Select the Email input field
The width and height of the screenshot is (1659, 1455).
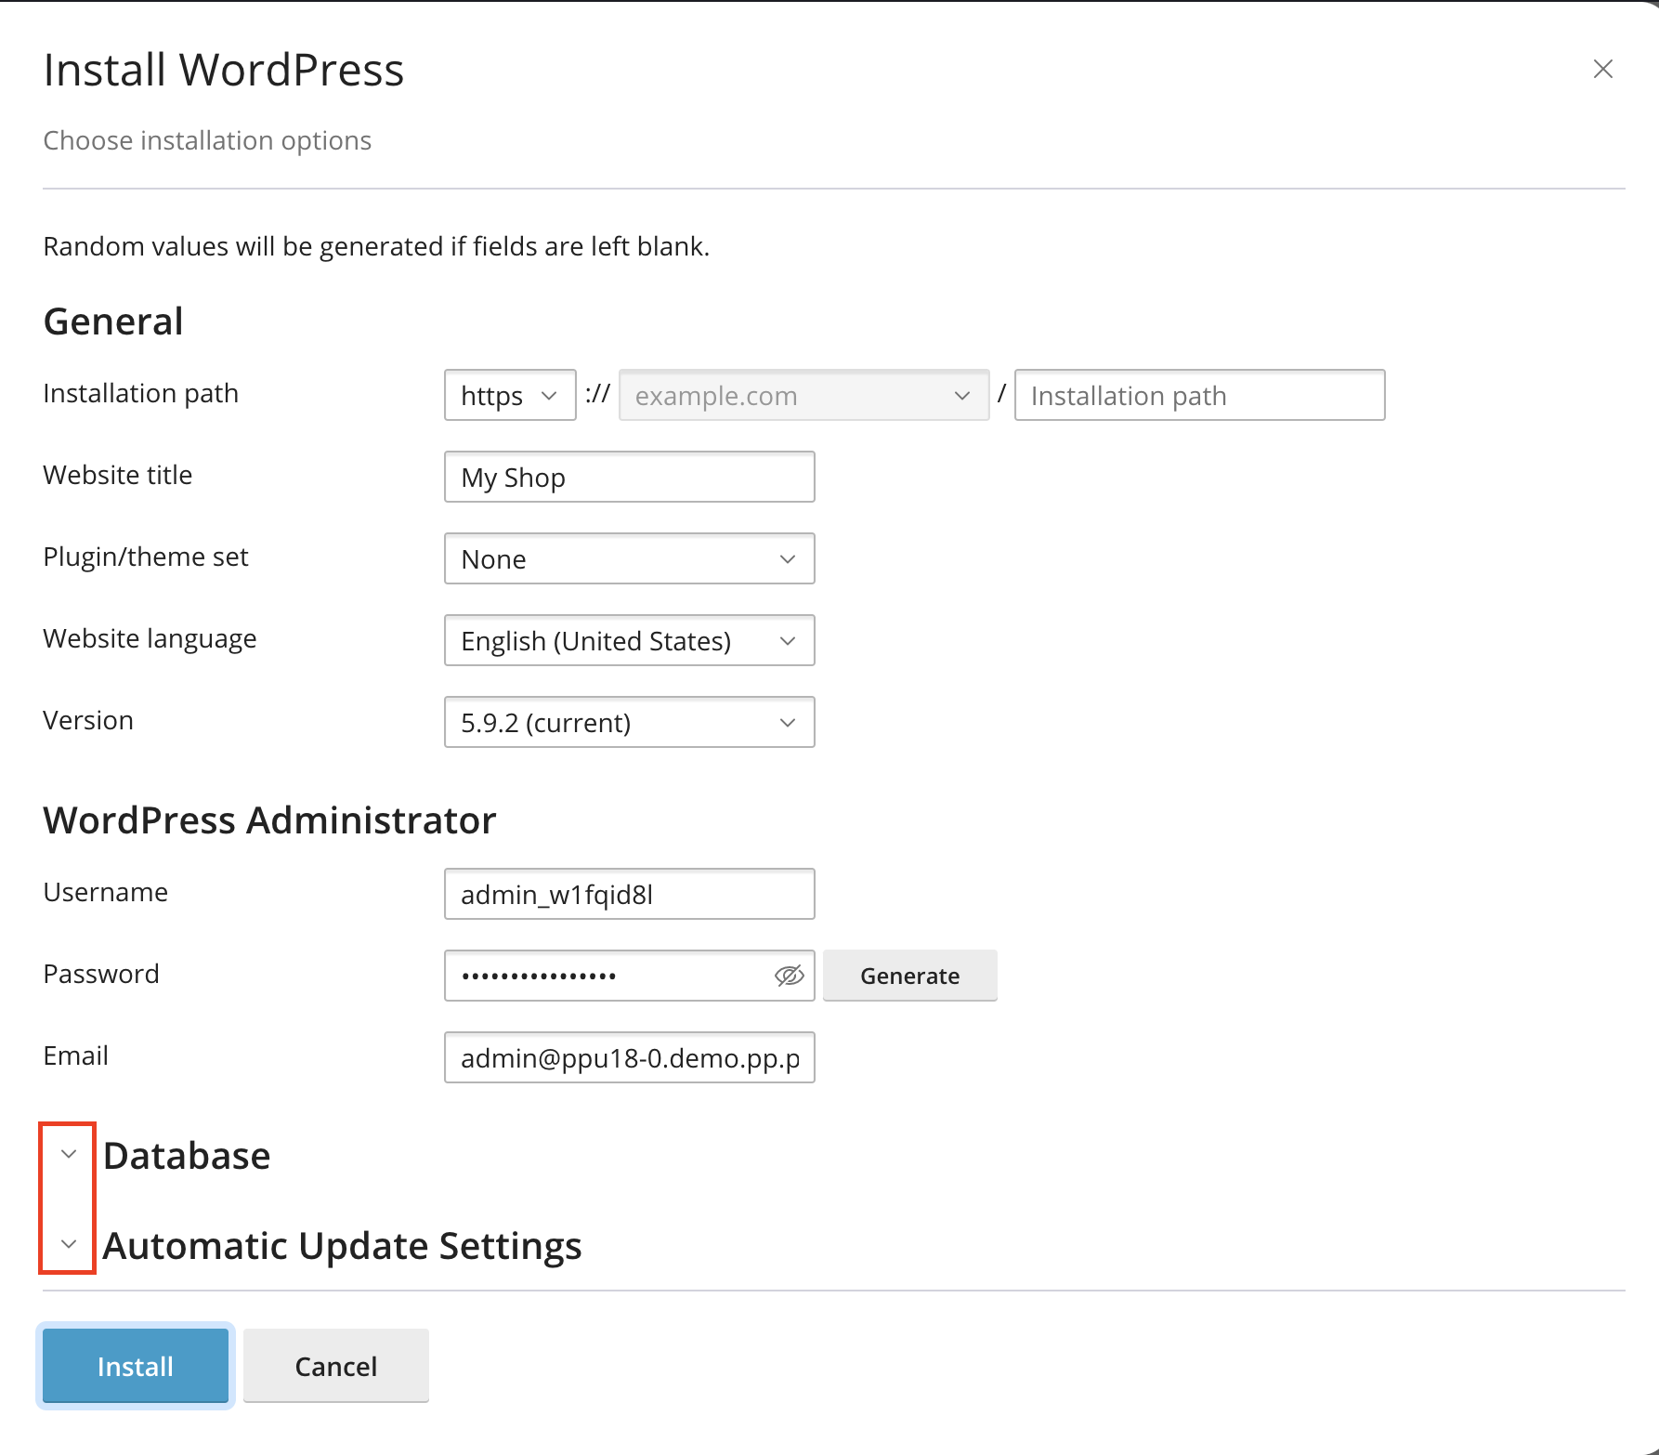click(x=629, y=1058)
